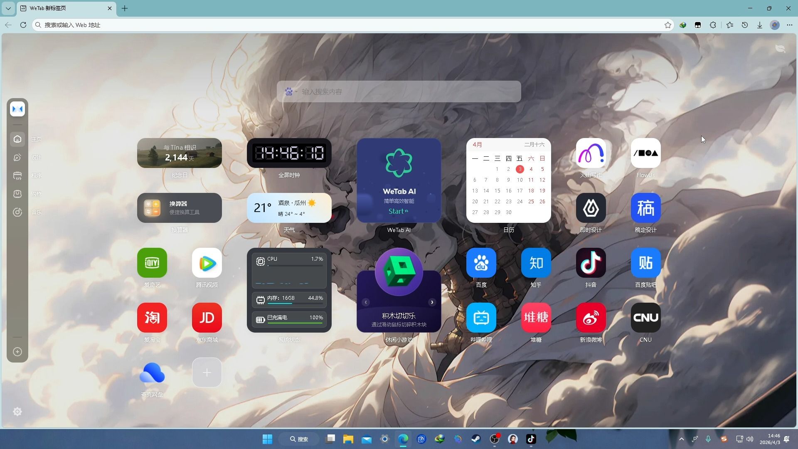Open the 稿定设计 shortcut icon

(x=646, y=208)
